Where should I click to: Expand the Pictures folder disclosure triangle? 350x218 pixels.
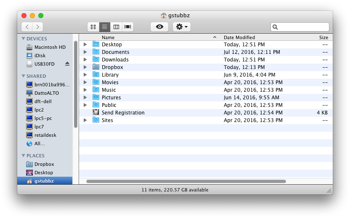click(x=85, y=98)
